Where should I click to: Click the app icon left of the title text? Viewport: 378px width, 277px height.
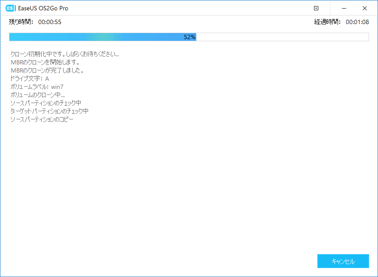tap(9, 8)
